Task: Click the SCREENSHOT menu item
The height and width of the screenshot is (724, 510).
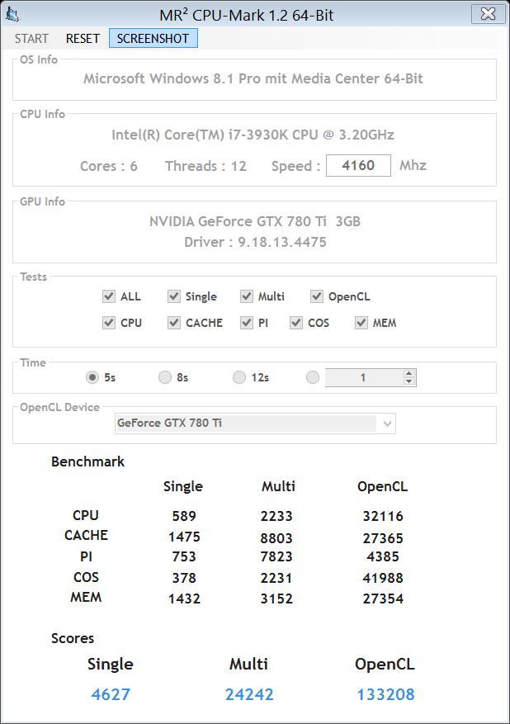Action: point(153,38)
